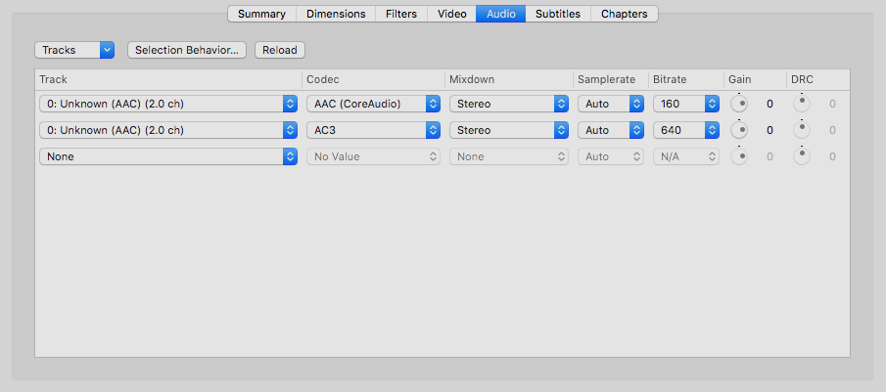Screen dimensions: 886x392
Task: Click the second row's DRC knob
Action: 802,129
